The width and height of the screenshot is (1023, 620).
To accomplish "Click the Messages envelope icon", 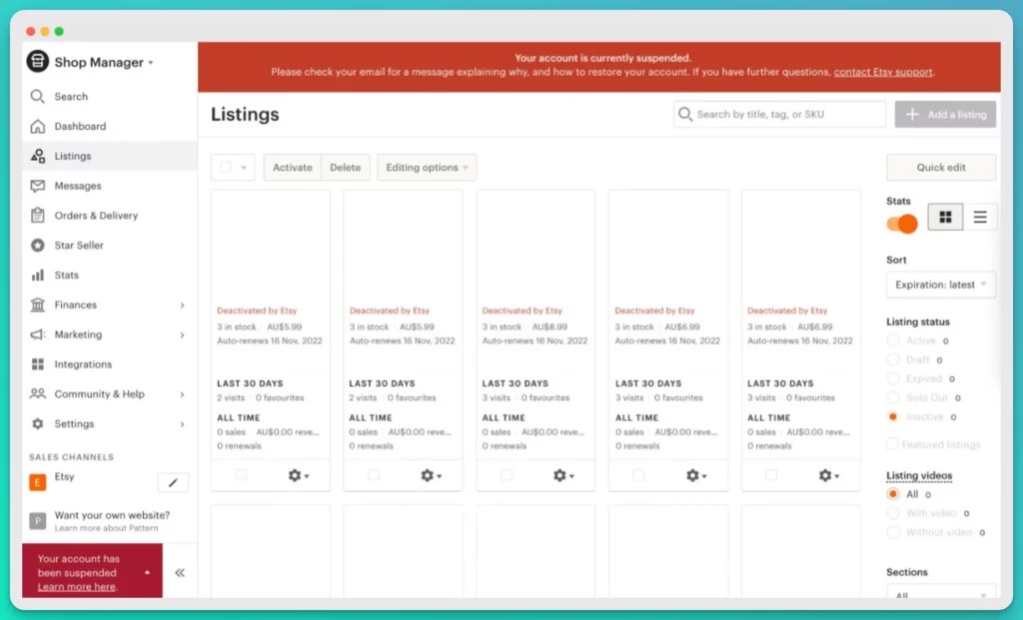I will click(x=38, y=186).
